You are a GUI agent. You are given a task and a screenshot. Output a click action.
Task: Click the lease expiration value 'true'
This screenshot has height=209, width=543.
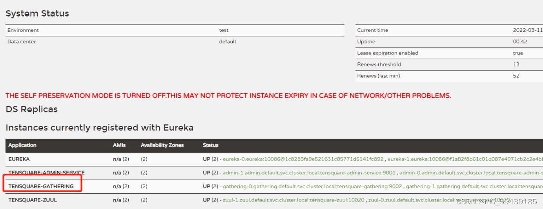click(x=518, y=53)
